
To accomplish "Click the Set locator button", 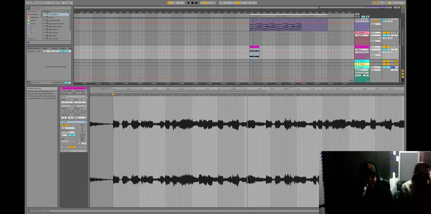I will coord(357,14).
